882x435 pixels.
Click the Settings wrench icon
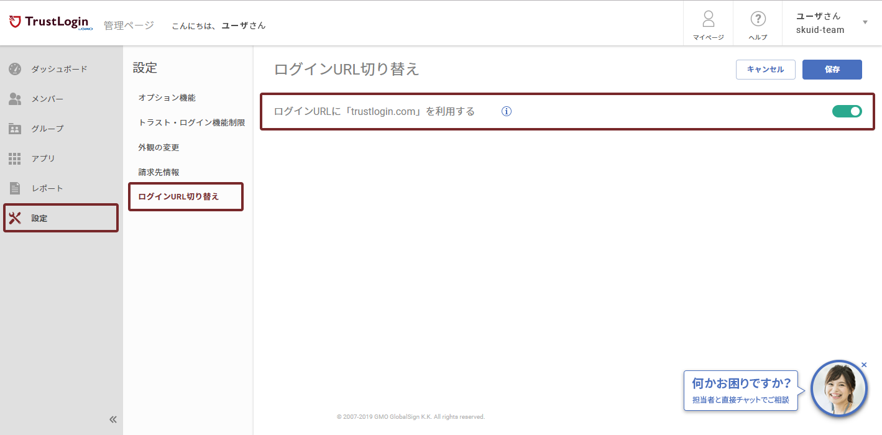[15, 218]
